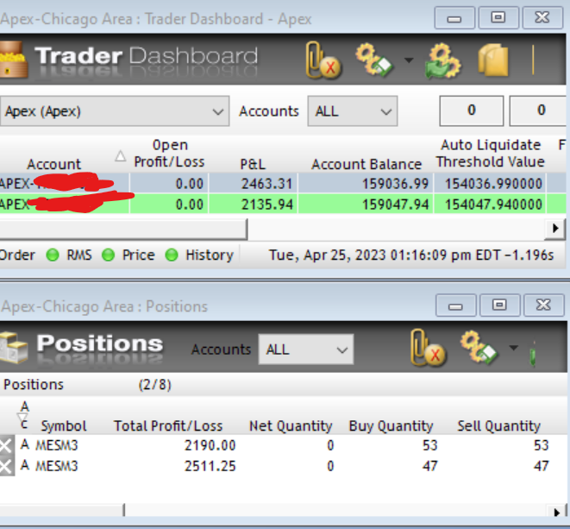Sort by P&L column header
Image resolution: width=570 pixels, height=529 pixels.
pos(253,165)
